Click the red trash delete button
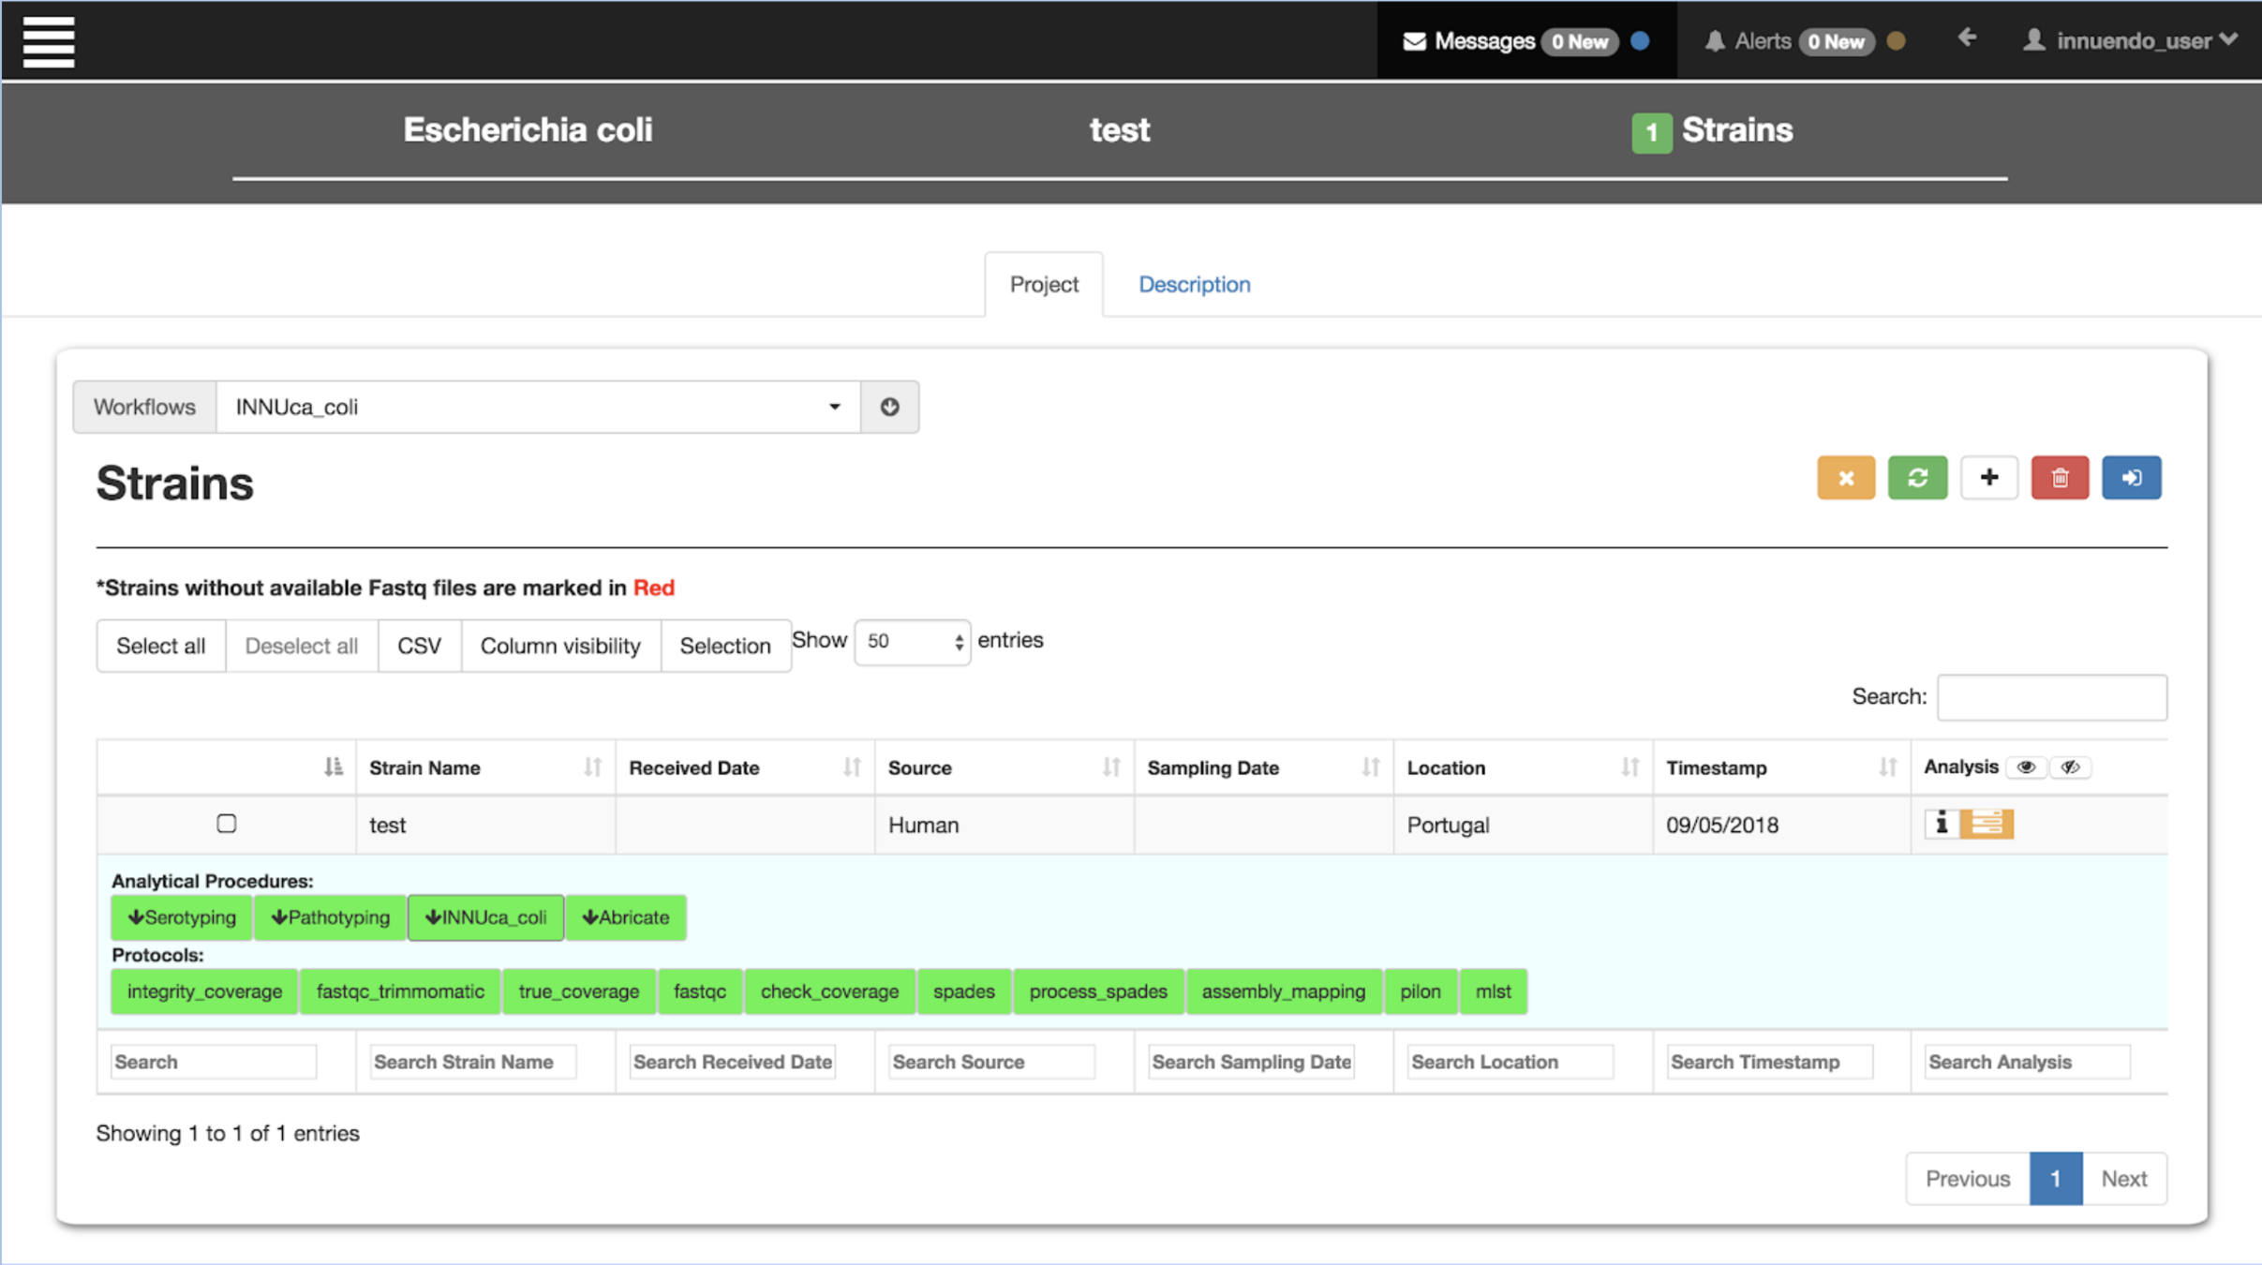 [2060, 478]
